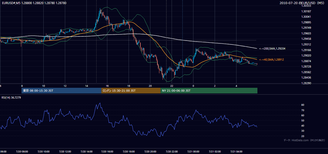Click price axis value 1.30041
This screenshot has width=328, height=154.
click(306, 17)
